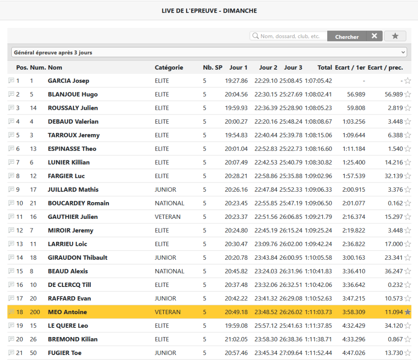418x360 pixels.
Task: Click GAUTHIER Julien VETERAN category cell
Action: point(168,217)
